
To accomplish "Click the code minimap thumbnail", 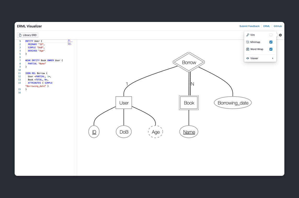I will (70, 42).
